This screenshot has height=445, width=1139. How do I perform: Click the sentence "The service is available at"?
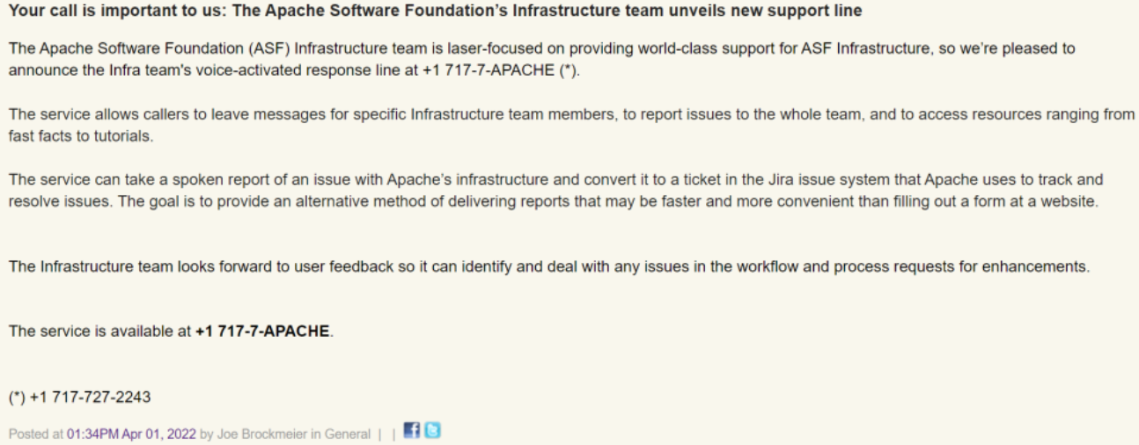pyautogui.click(x=99, y=332)
